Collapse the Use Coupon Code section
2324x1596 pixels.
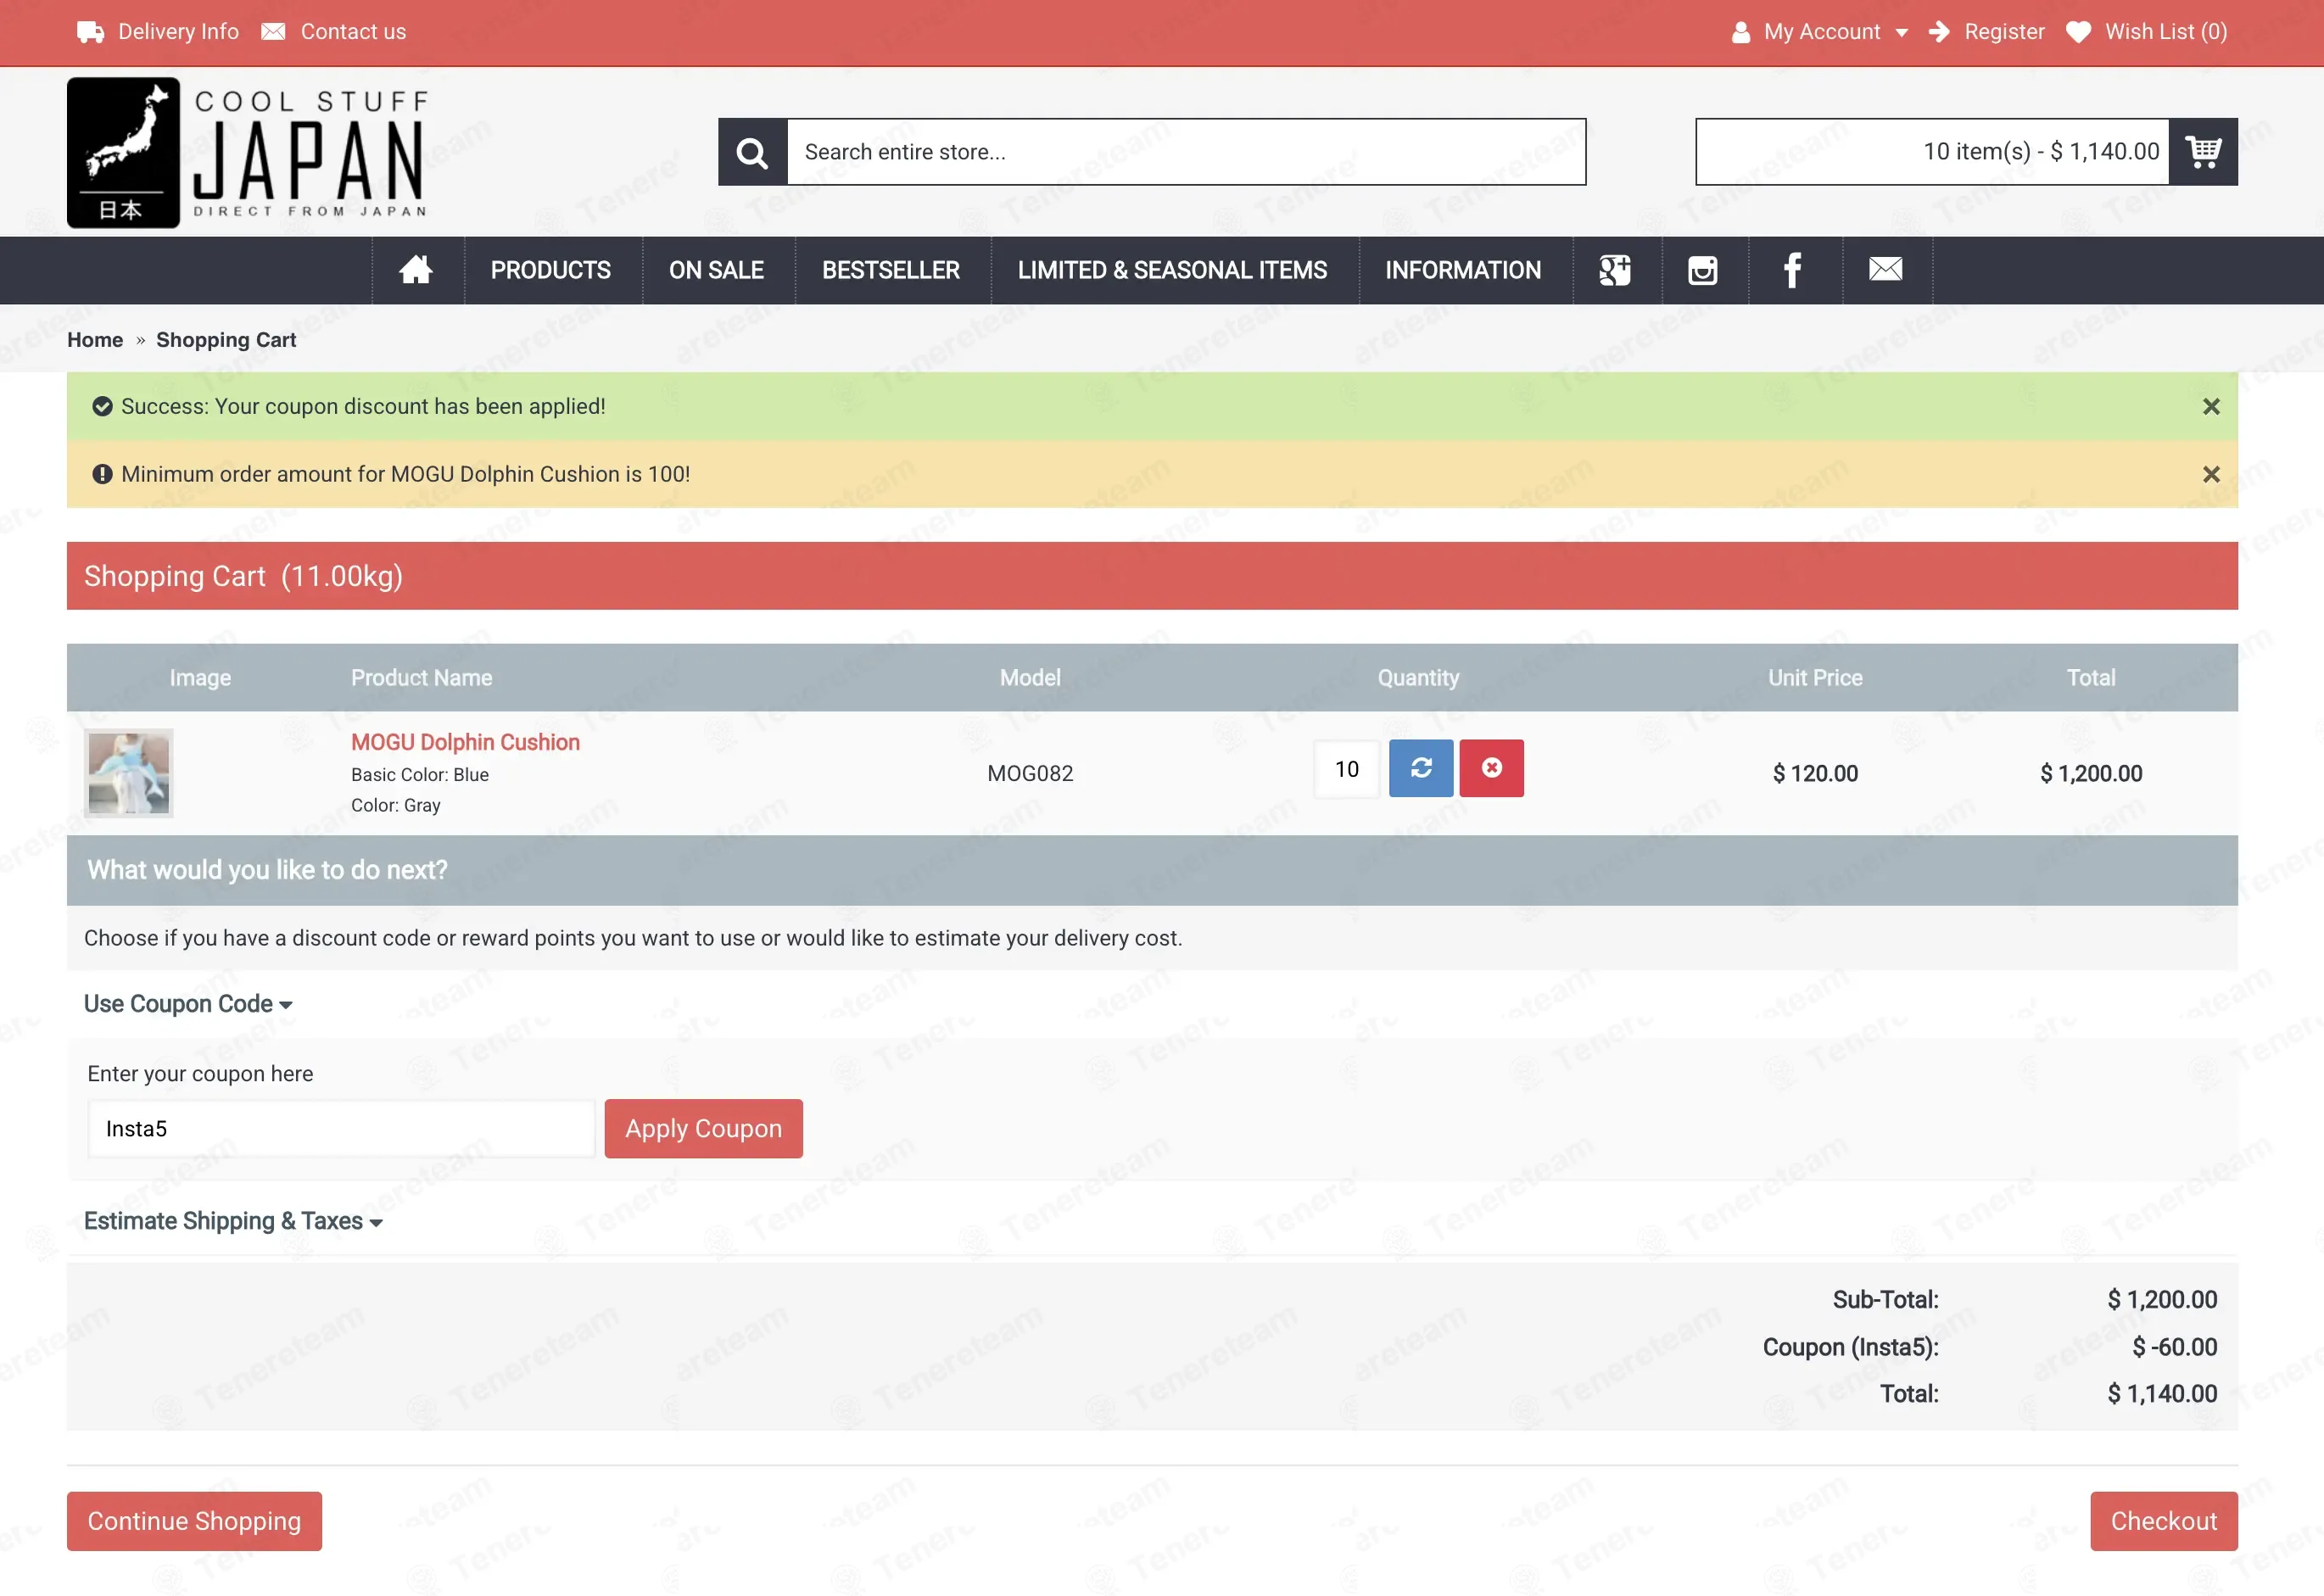point(188,1004)
